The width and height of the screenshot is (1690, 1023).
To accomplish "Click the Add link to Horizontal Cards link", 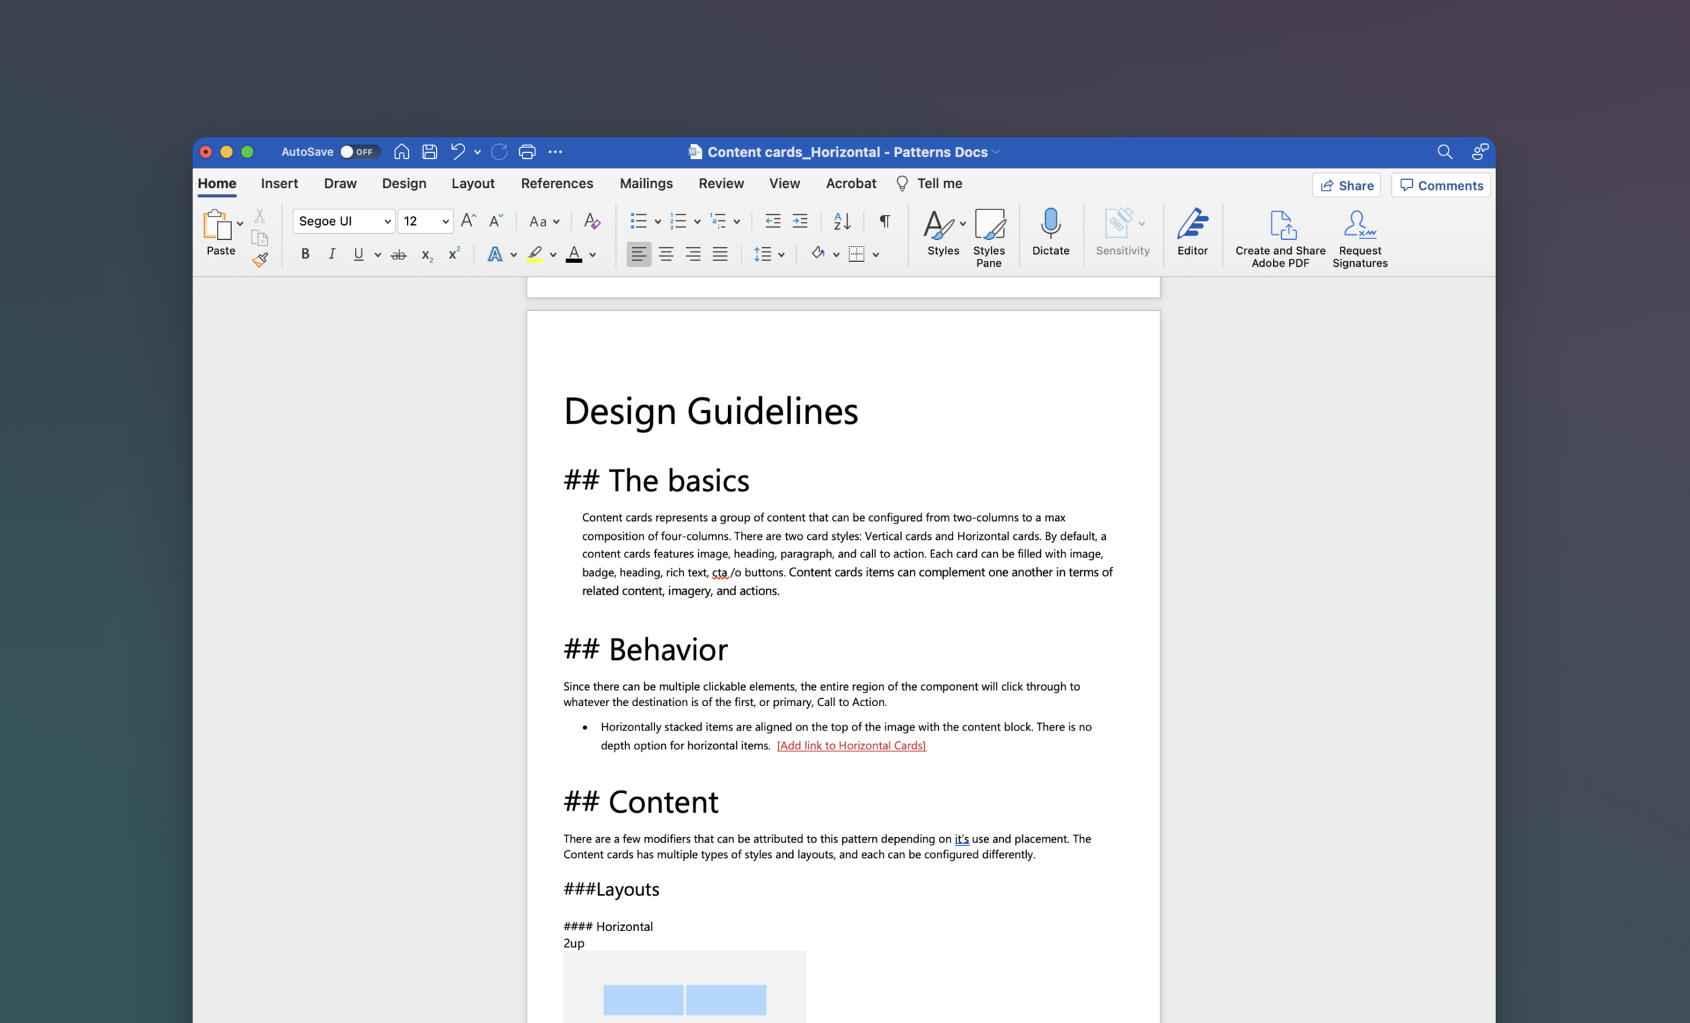I will (850, 745).
